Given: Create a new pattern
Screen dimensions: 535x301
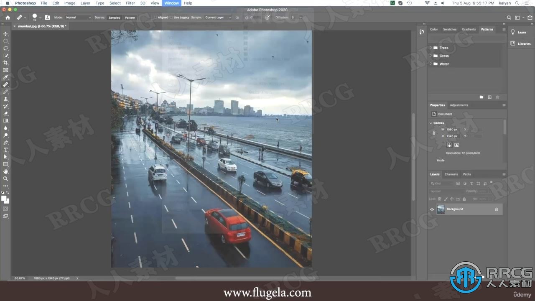Looking at the screenshot, I should pos(489,97).
